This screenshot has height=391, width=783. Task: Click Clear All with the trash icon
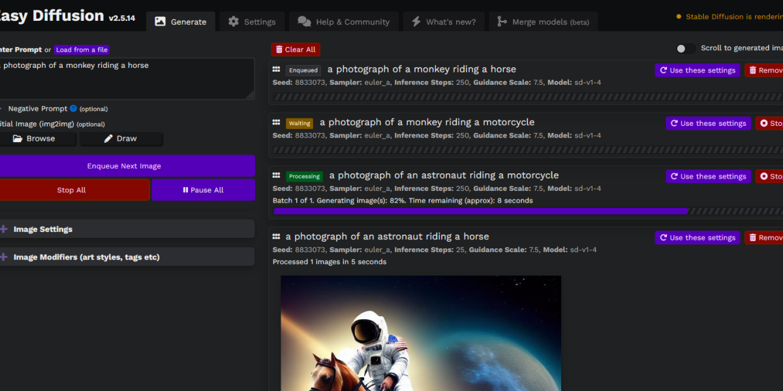(296, 50)
